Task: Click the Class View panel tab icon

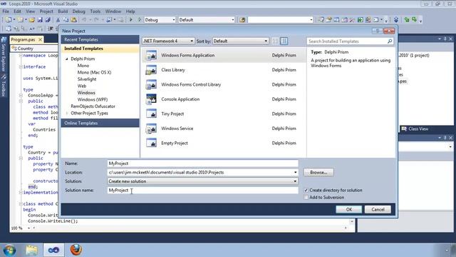Action: 404,128
